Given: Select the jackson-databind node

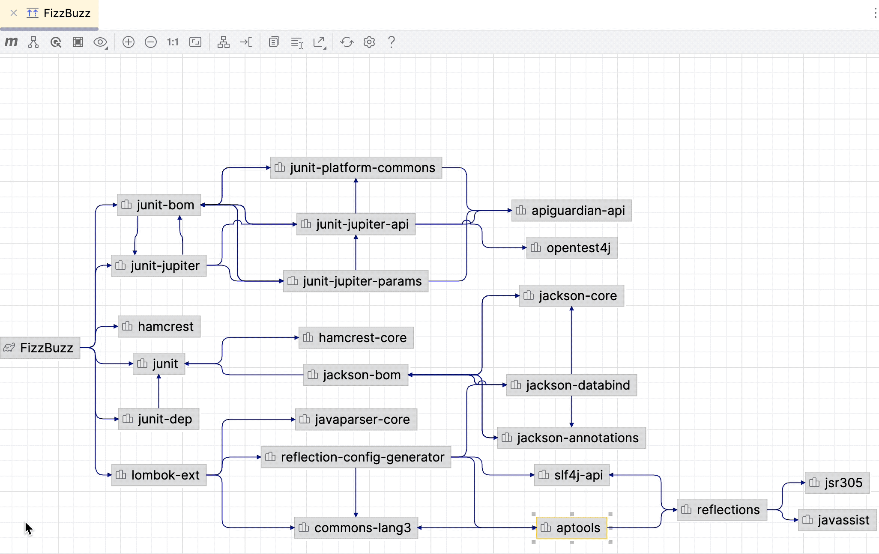Looking at the screenshot, I should coord(571,385).
